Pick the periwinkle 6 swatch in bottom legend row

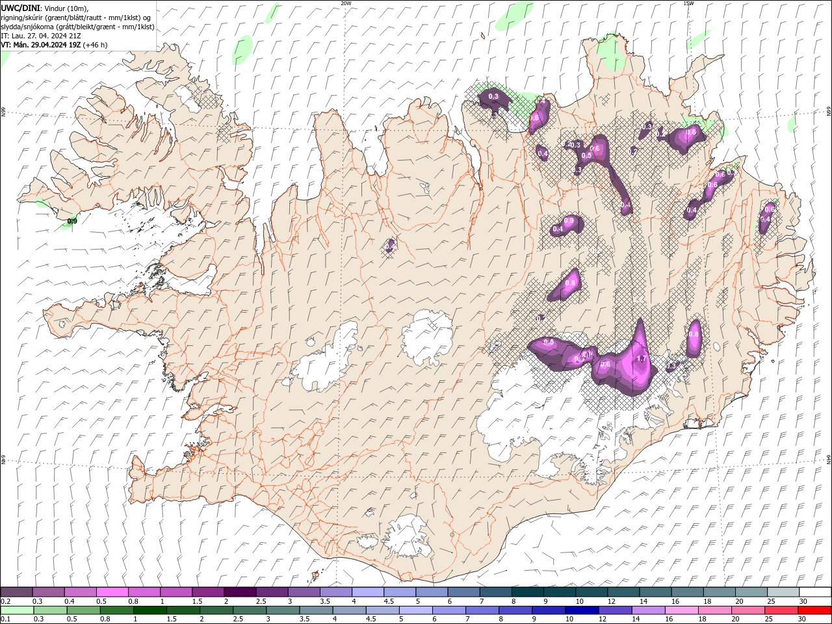[449, 610]
